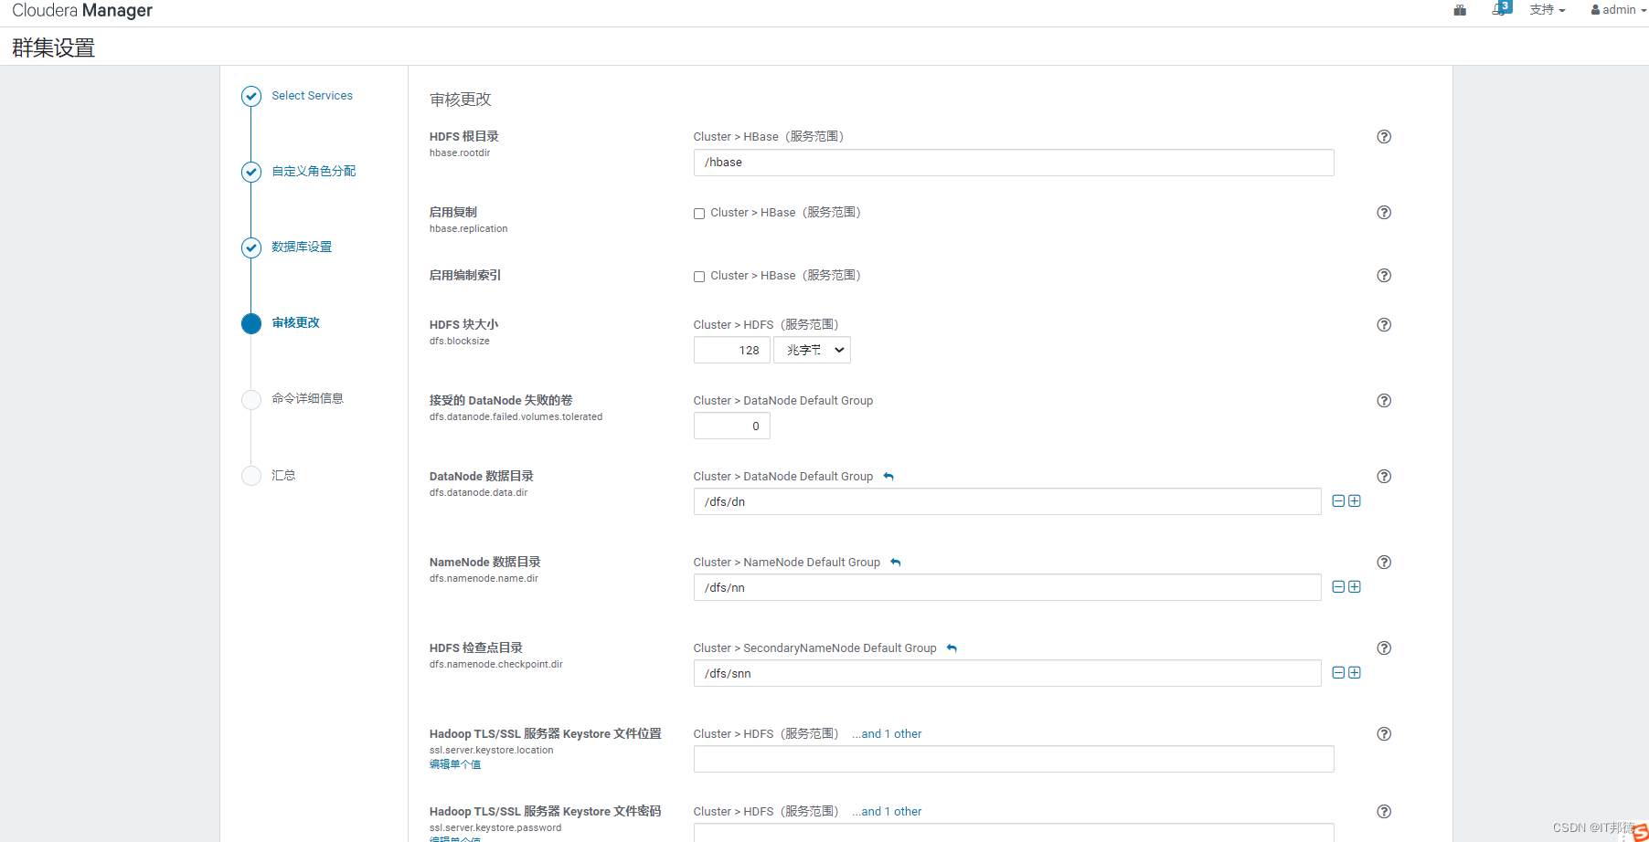1649x842 pixels.
Task: Select the 审核更改 step
Action: click(295, 323)
